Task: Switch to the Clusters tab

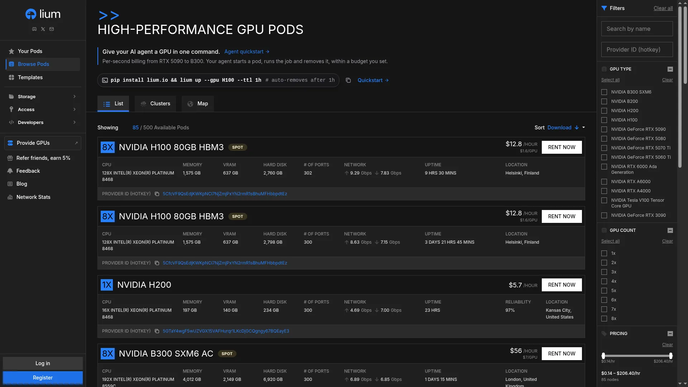Action: click(155, 104)
